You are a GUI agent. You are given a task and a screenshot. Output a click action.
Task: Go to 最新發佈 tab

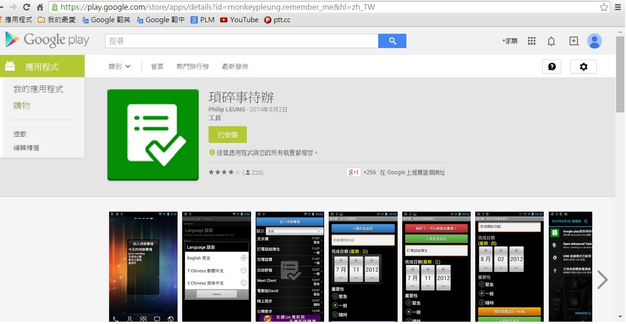pyautogui.click(x=235, y=67)
